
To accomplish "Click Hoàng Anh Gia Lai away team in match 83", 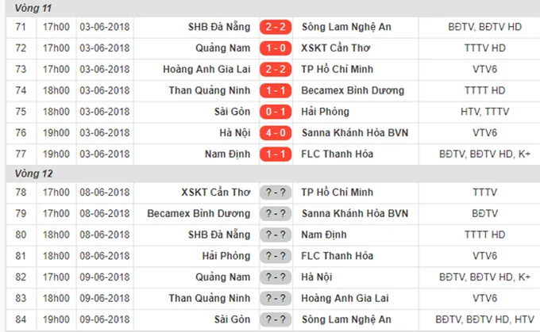I will (x=345, y=298).
